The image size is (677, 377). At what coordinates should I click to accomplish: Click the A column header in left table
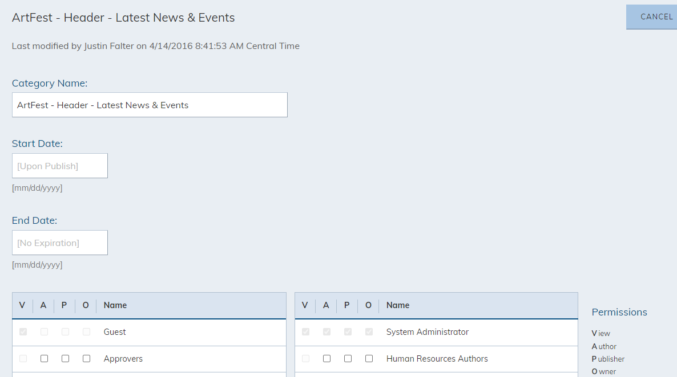(43, 305)
